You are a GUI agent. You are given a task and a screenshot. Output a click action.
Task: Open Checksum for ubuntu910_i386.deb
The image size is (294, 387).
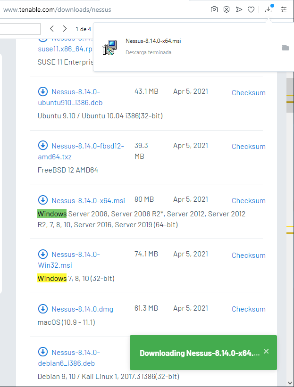pyautogui.click(x=249, y=92)
